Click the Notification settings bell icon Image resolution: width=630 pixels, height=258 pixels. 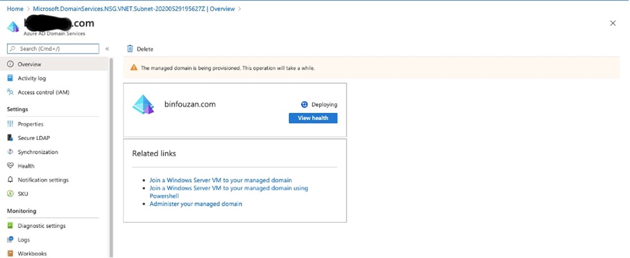coord(10,180)
